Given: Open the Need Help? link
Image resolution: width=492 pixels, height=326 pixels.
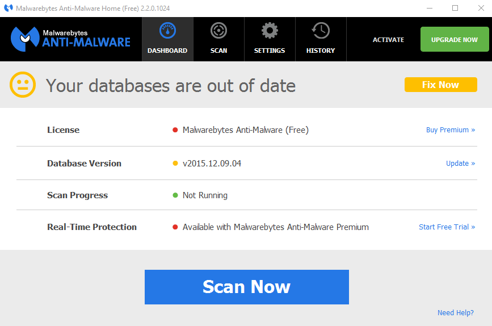Looking at the screenshot, I should pos(456,313).
